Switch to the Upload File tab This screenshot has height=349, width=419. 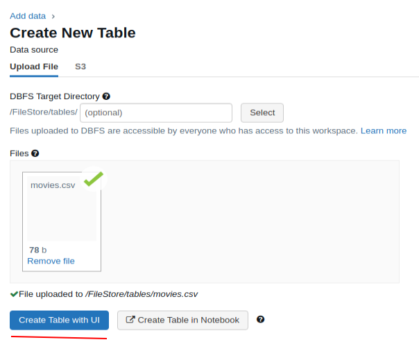click(34, 67)
